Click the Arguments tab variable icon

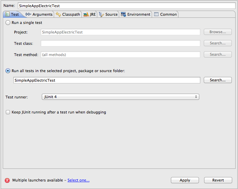(x=28, y=14)
